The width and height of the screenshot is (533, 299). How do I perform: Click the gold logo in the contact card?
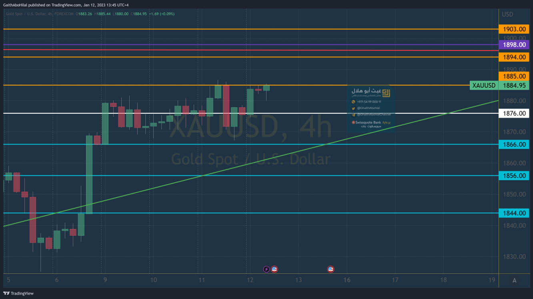click(x=386, y=93)
